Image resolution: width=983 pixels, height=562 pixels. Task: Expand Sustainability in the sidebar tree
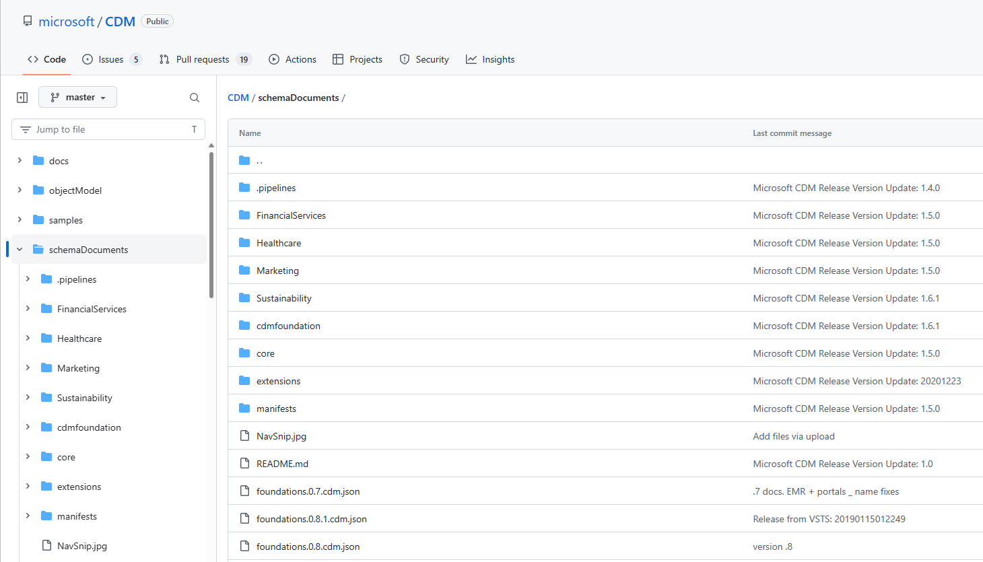tap(28, 398)
